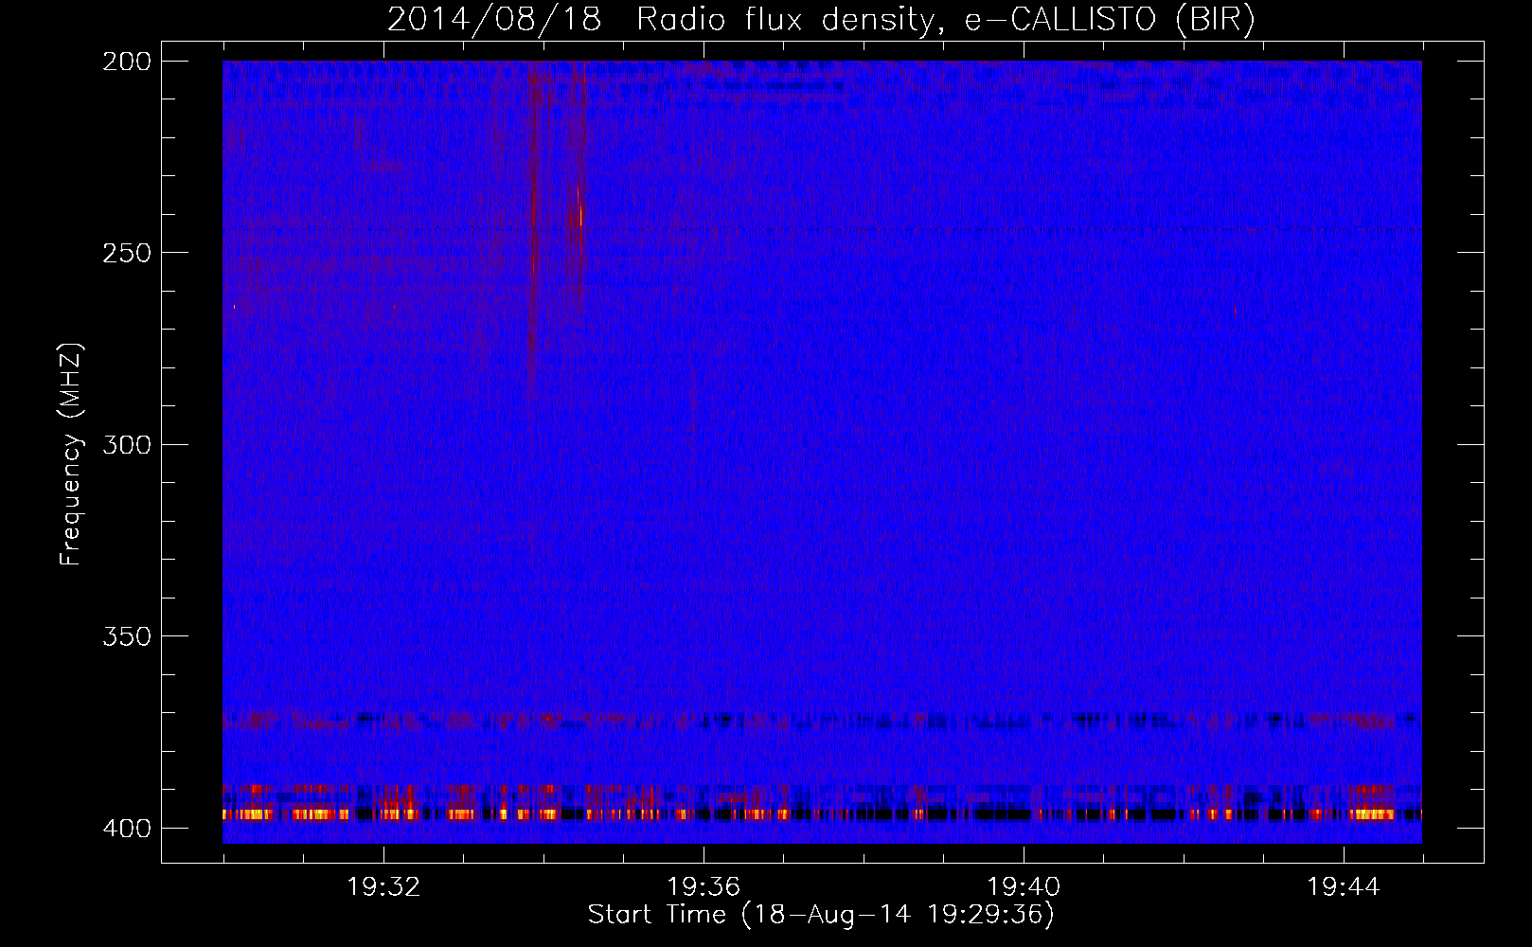The width and height of the screenshot is (1532, 947).
Task: Click the plot title '2014/08/18 Radio flux density, e-CALLISTO (BIR)'
Action: pos(821,20)
